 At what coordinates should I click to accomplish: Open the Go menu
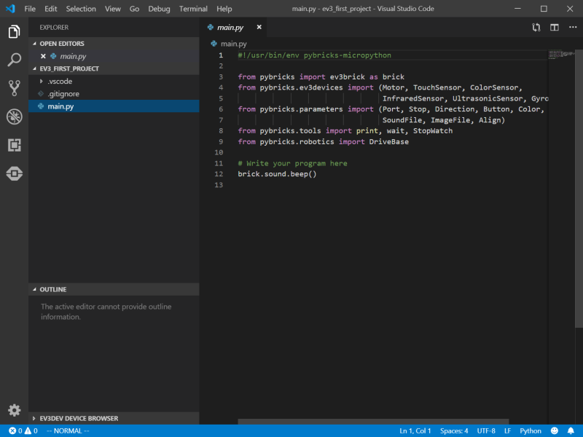tap(134, 9)
